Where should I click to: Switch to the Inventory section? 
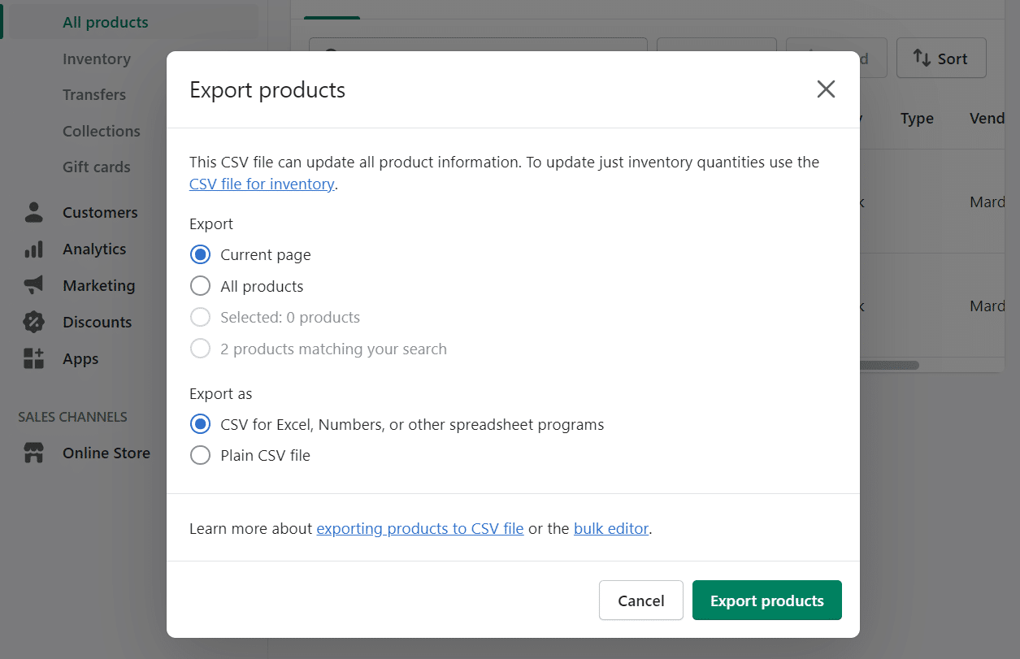coord(97,59)
